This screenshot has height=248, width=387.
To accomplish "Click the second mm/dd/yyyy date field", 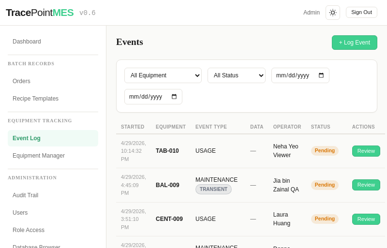I will pyautogui.click(x=153, y=97).
